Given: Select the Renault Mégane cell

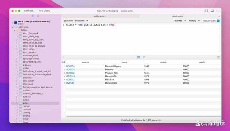Looking at the screenshot, I should [x=113, y=66].
